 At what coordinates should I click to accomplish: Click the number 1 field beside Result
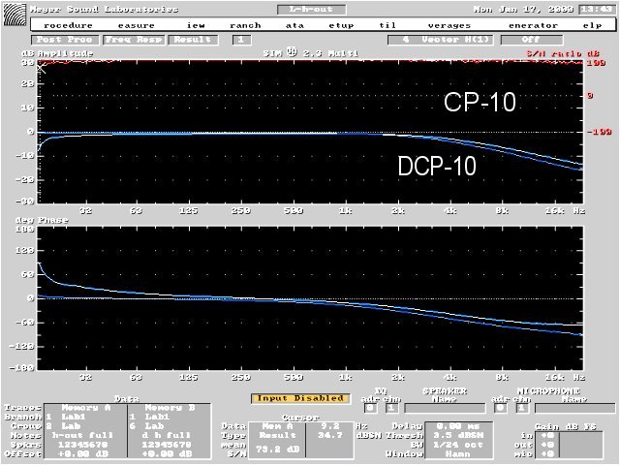[241, 40]
